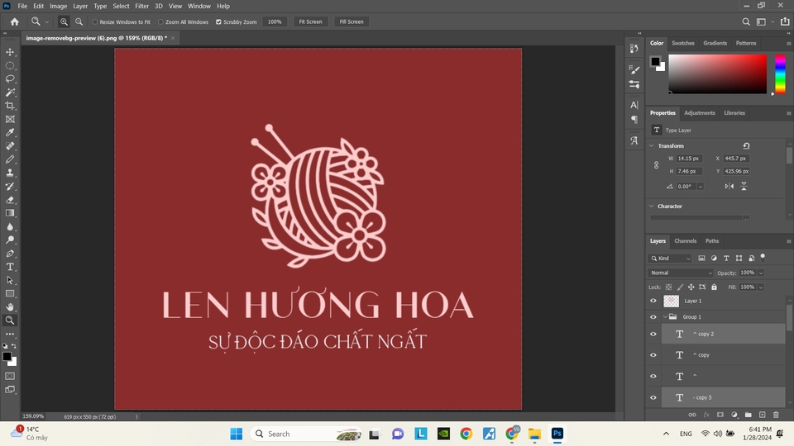
Task: Collapse Group 1 folder arrow
Action: point(665,317)
